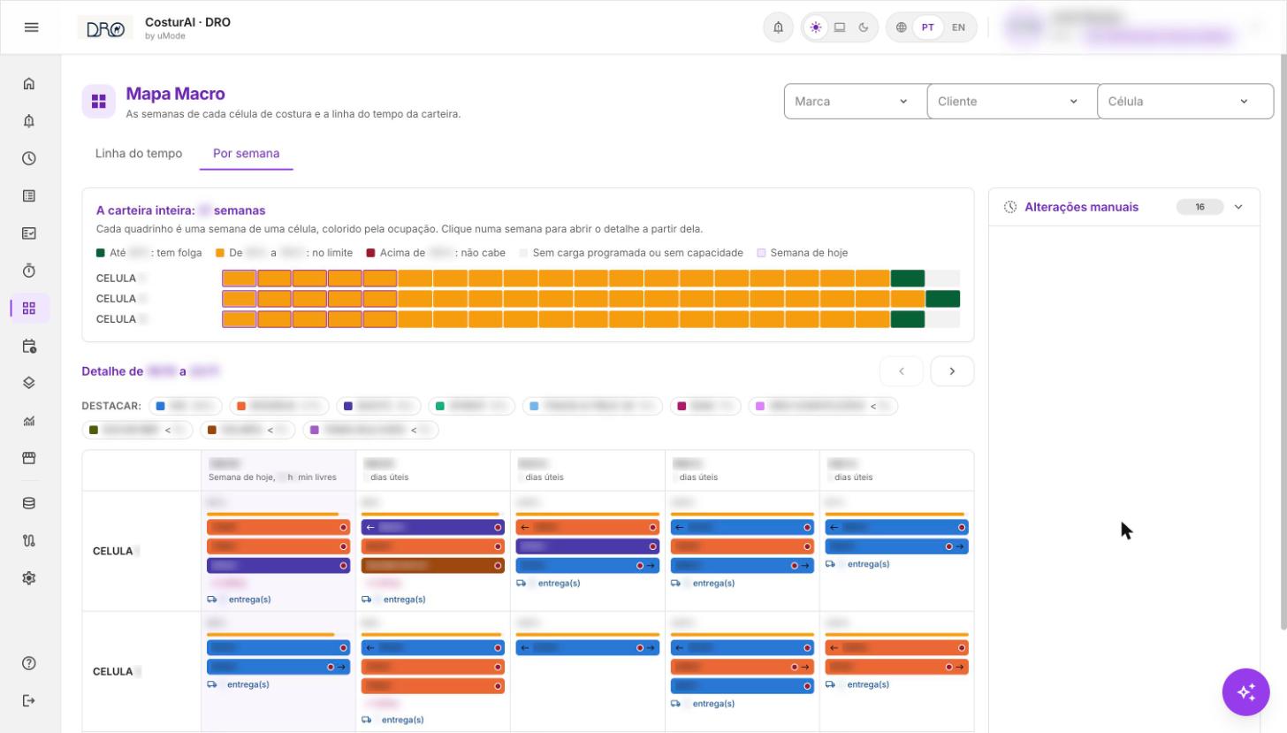Click the green highlight chip in DESTACAR
The width and height of the screenshot is (1287, 733).
click(471, 406)
